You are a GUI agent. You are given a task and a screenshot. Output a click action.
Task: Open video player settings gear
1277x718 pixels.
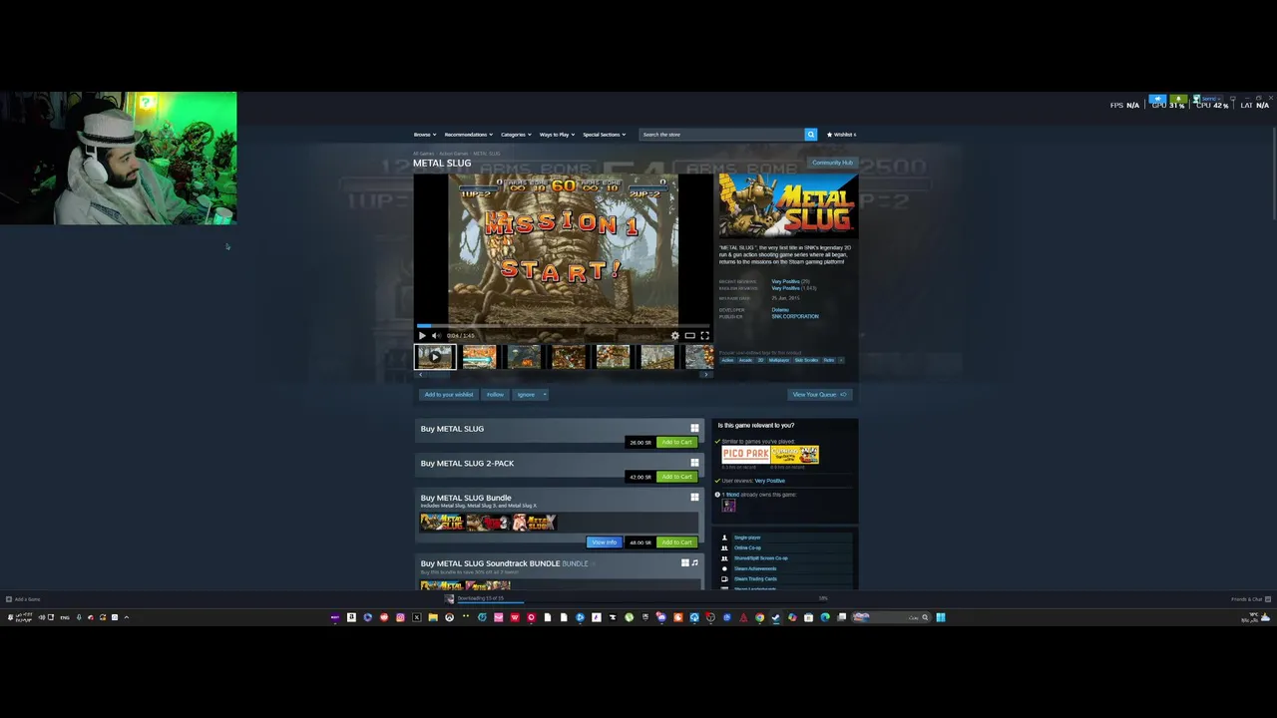click(x=674, y=336)
